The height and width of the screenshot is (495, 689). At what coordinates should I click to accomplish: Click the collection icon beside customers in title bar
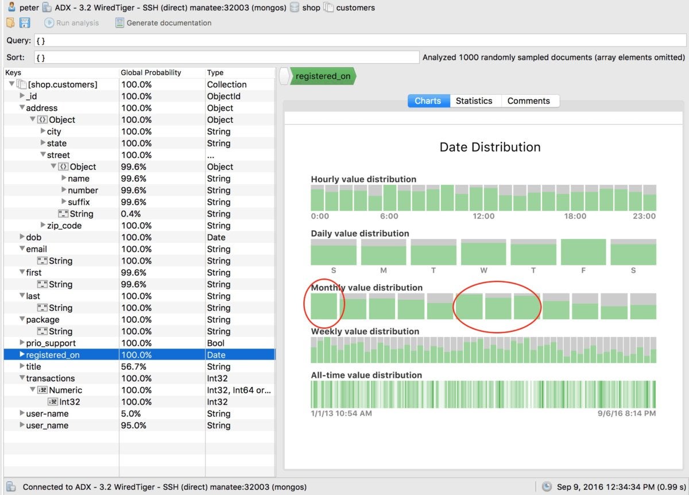(x=328, y=7)
